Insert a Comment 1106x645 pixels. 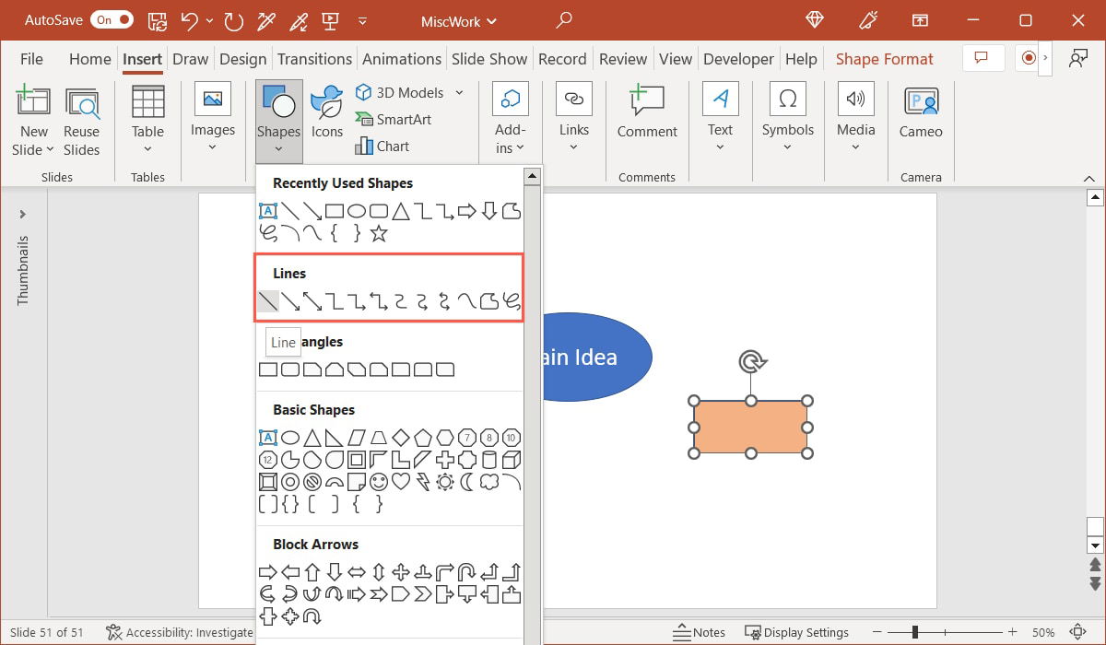point(647,112)
